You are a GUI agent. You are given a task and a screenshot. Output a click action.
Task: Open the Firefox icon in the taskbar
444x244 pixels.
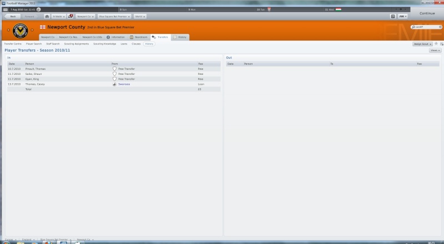click(x=48, y=242)
